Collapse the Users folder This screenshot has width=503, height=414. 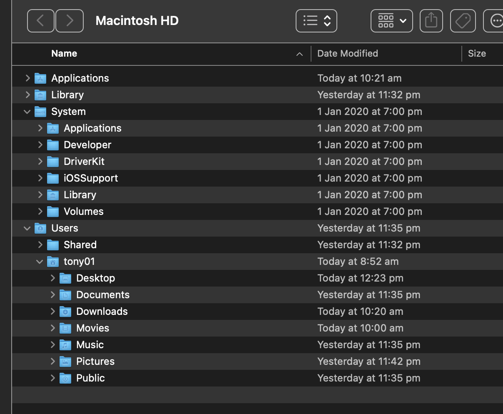point(27,228)
